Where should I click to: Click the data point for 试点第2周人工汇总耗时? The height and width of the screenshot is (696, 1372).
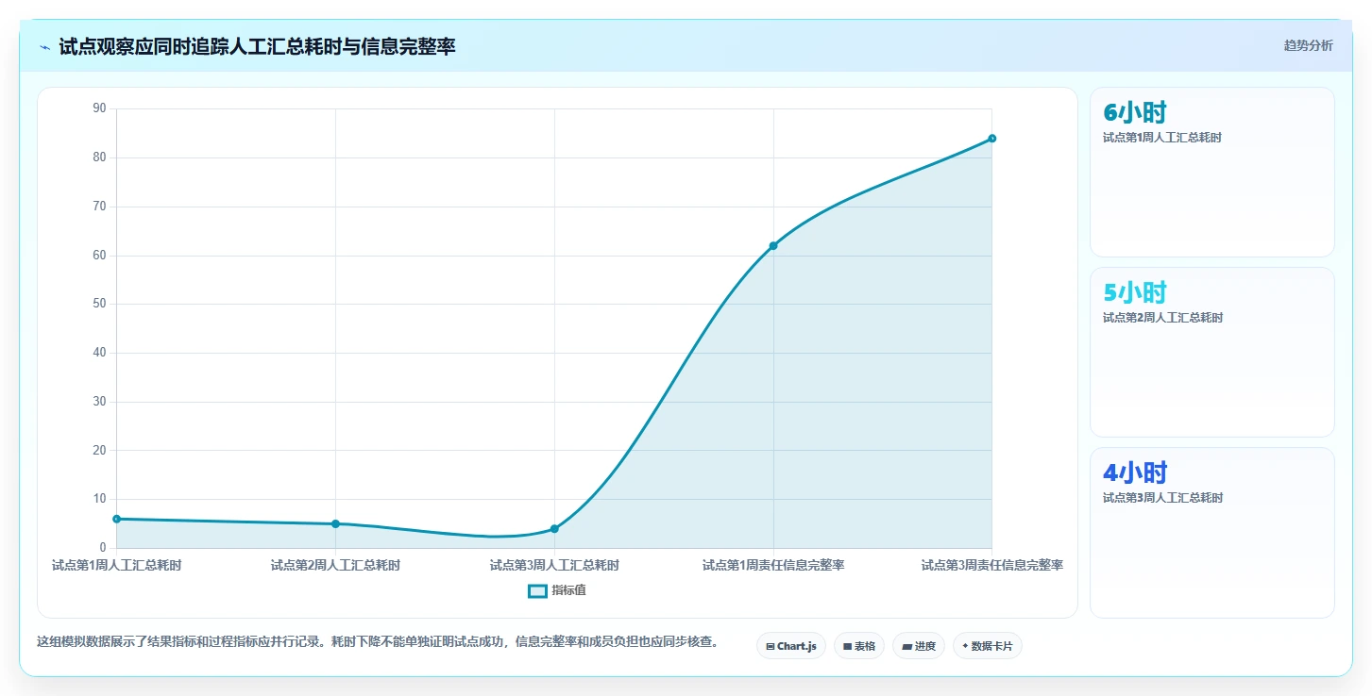coord(335,523)
